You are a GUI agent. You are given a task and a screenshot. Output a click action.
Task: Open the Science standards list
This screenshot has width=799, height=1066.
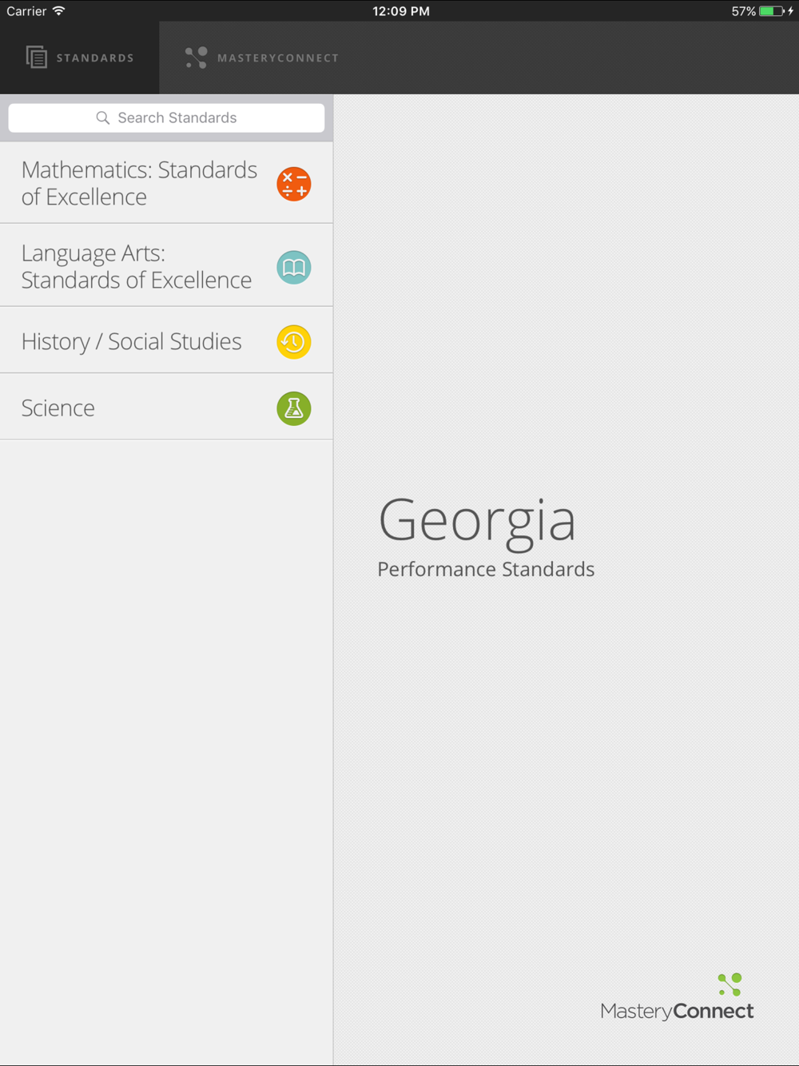166,408
